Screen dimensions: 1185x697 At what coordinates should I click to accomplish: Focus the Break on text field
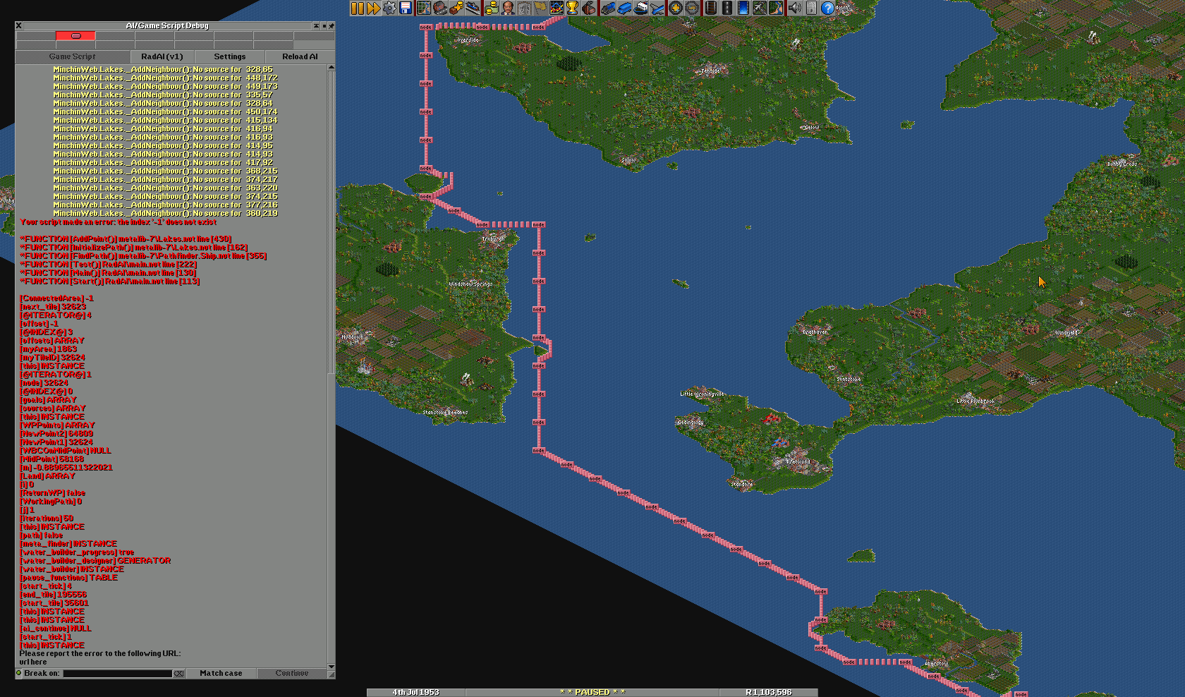tap(117, 674)
